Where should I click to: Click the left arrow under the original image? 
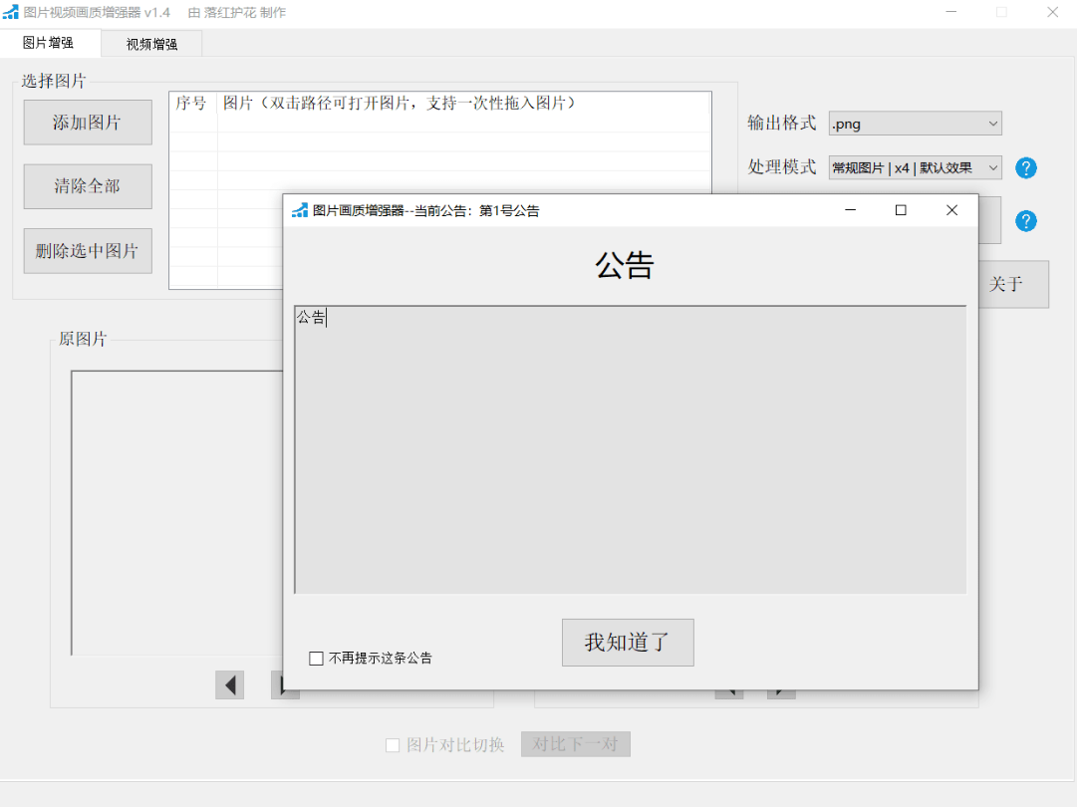click(x=230, y=685)
